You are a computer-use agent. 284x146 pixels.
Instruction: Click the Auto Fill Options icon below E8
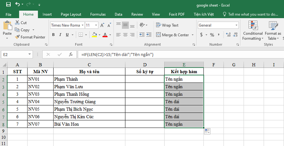tap(207, 131)
